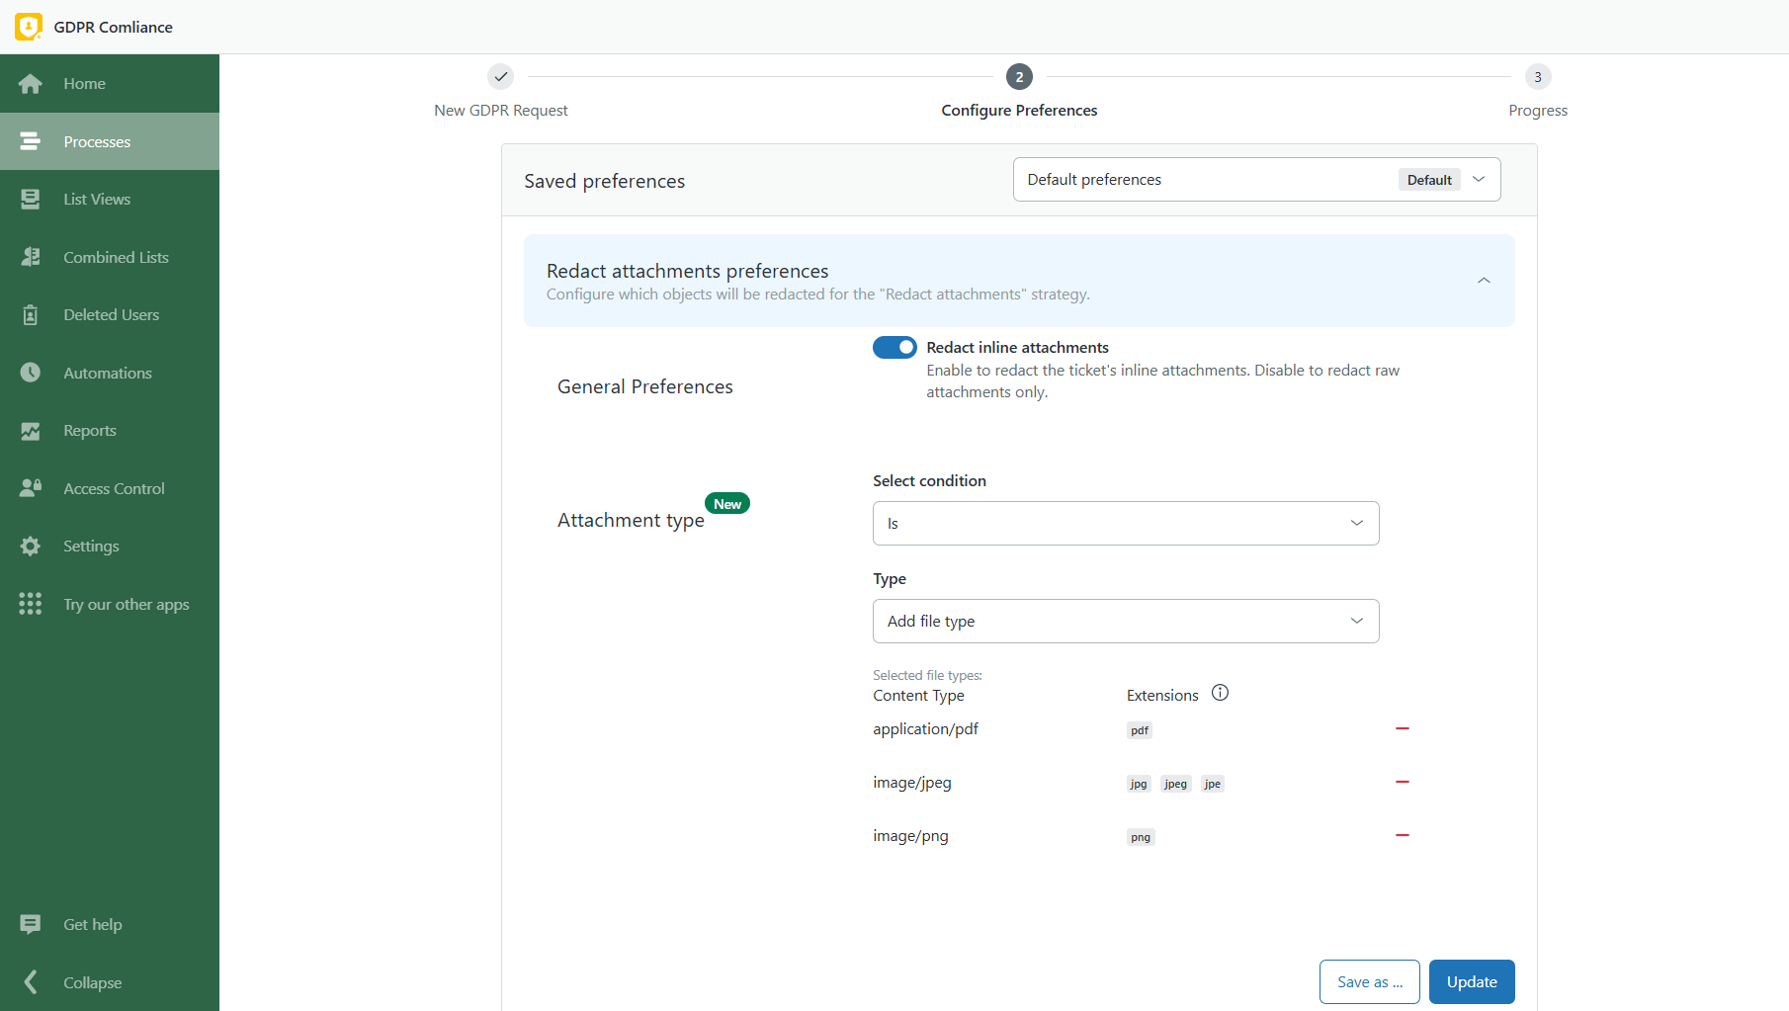Click the Automations clock icon
1789x1011 pixels.
coord(31,373)
